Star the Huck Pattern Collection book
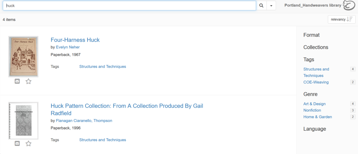The width and height of the screenshot is (358, 154). 28,143
